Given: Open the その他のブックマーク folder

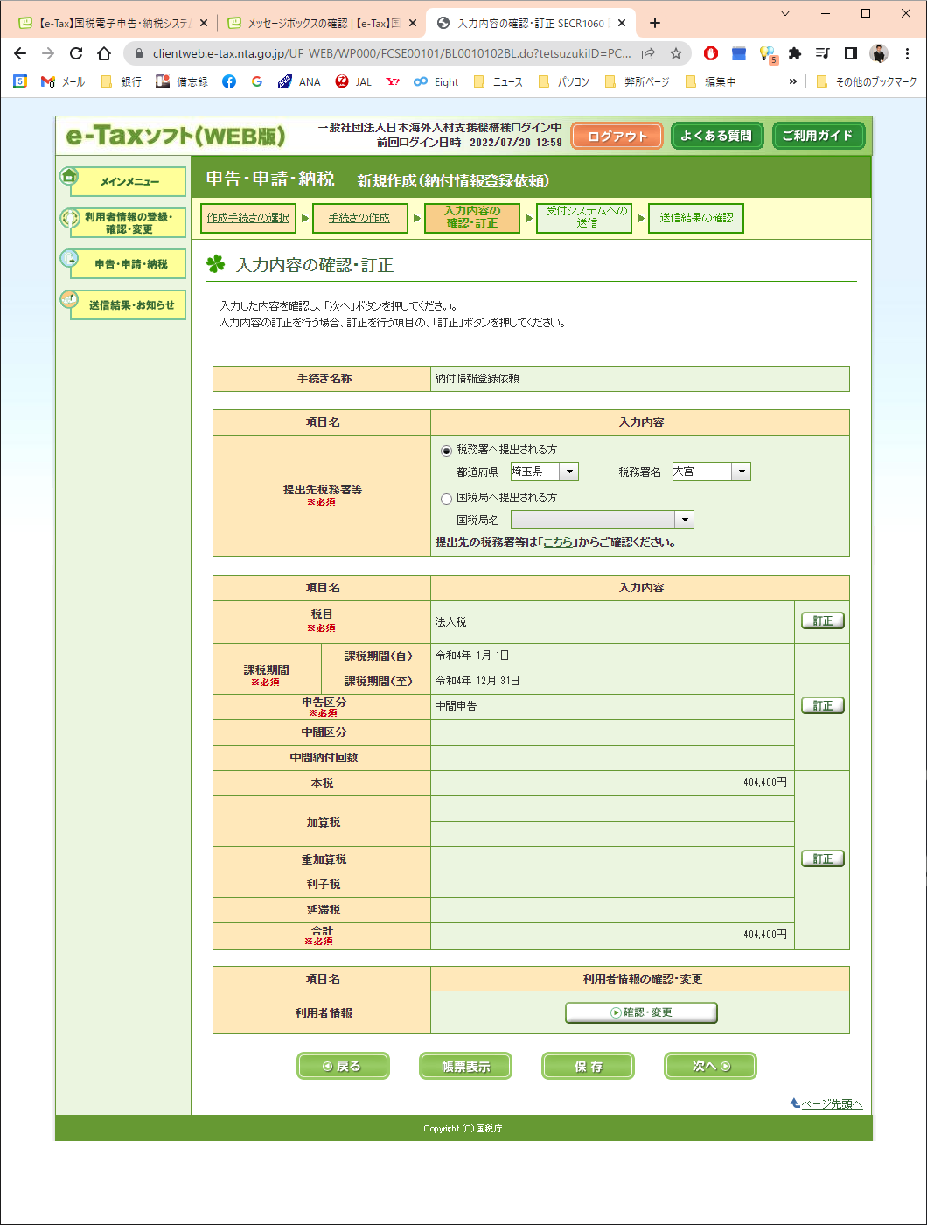Looking at the screenshot, I should [x=866, y=81].
